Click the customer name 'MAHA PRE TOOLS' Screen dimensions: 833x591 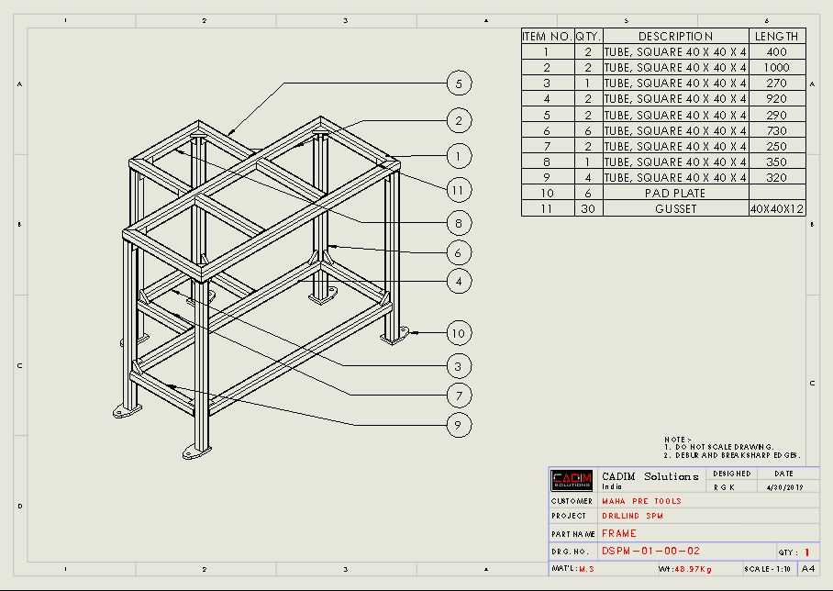point(642,501)
